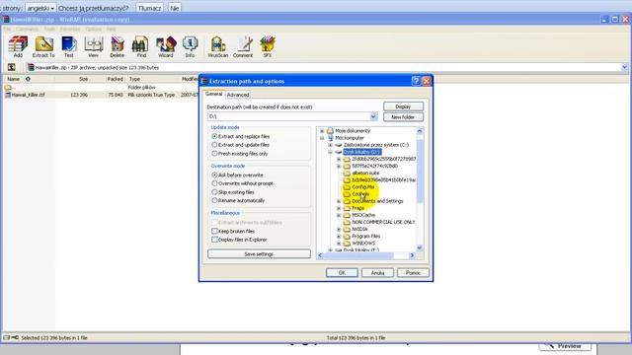Collapse the Mój komputer tree node

point(322,138)
